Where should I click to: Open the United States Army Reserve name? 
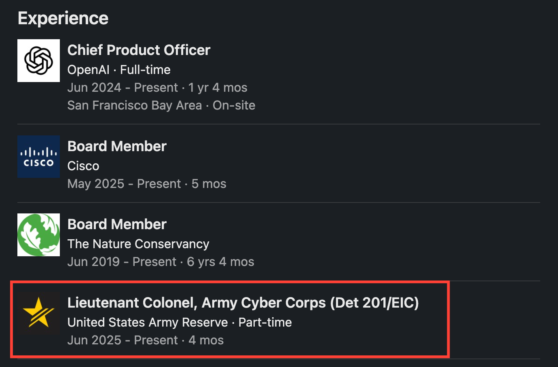[148, 323]
